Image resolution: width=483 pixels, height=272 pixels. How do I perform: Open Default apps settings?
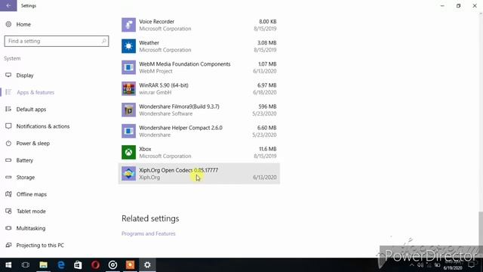point(31,109)
